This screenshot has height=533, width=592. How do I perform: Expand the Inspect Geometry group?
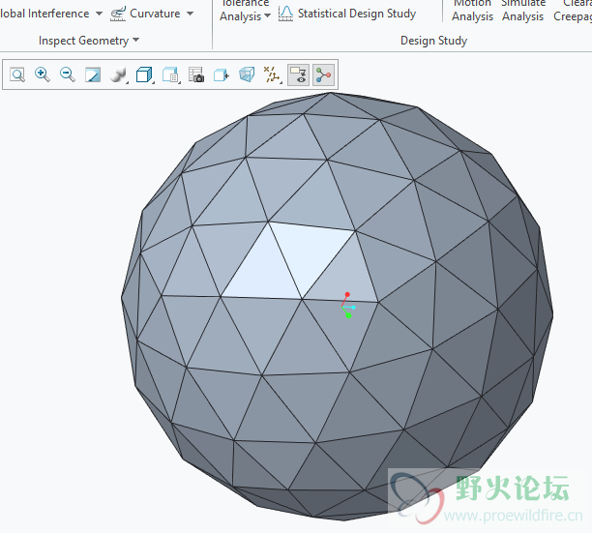click(x=89, y=41)
